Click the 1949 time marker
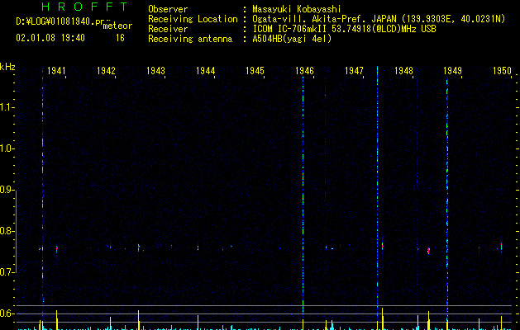The height and width of the screenshot is (330, 520). [453, 70]
